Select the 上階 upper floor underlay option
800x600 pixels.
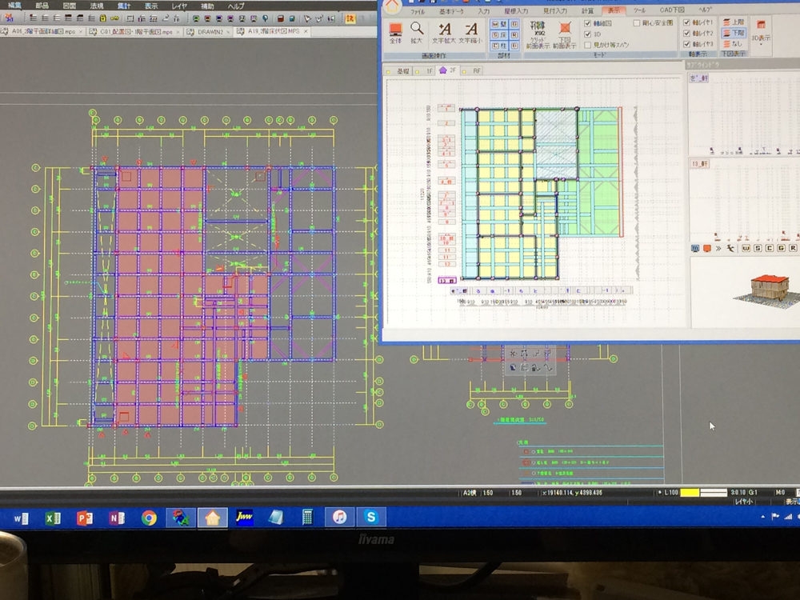(733, 22)
